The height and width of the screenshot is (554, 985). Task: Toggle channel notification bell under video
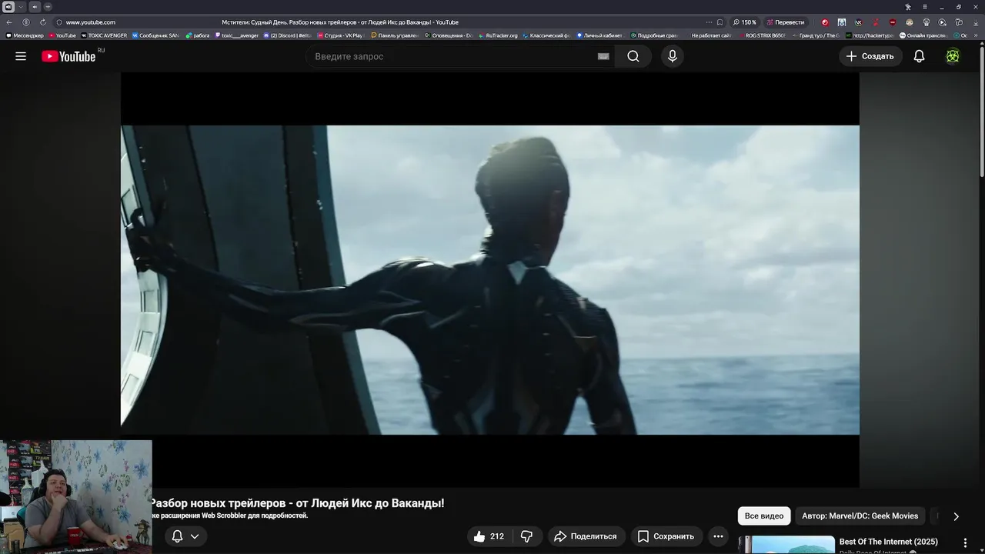coord(177,536)
